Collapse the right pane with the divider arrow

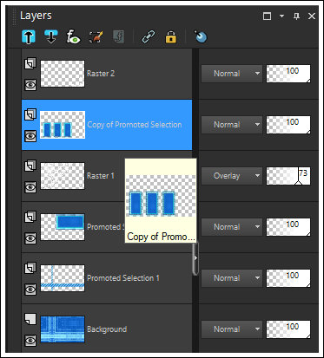coord(195,258)
